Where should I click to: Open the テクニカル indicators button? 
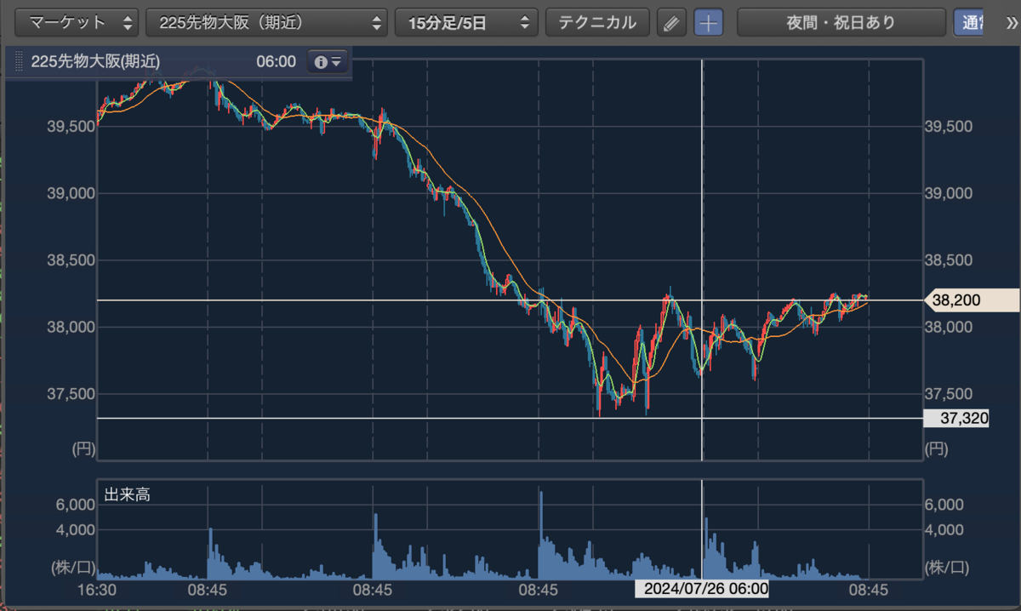[597, 23]
